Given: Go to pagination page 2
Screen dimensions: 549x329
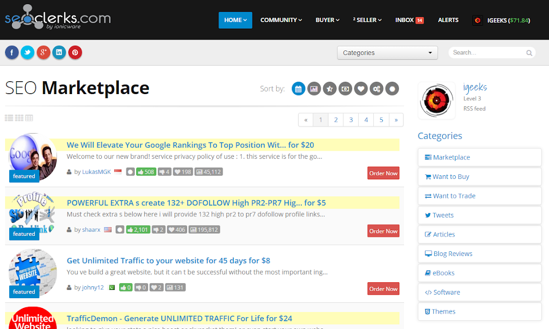Looking at the screenshot, I should click(x=336, y=120).
